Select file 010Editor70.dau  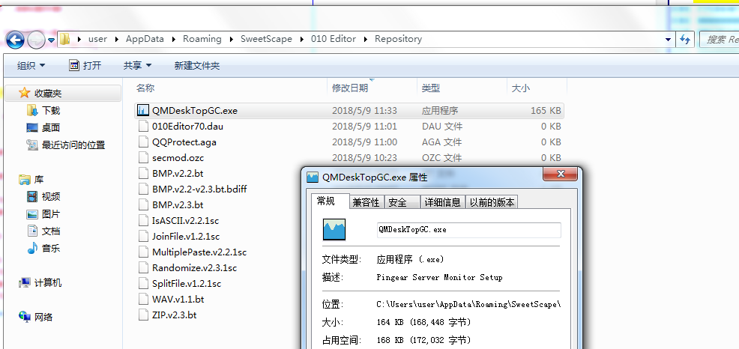pos(187,127)
